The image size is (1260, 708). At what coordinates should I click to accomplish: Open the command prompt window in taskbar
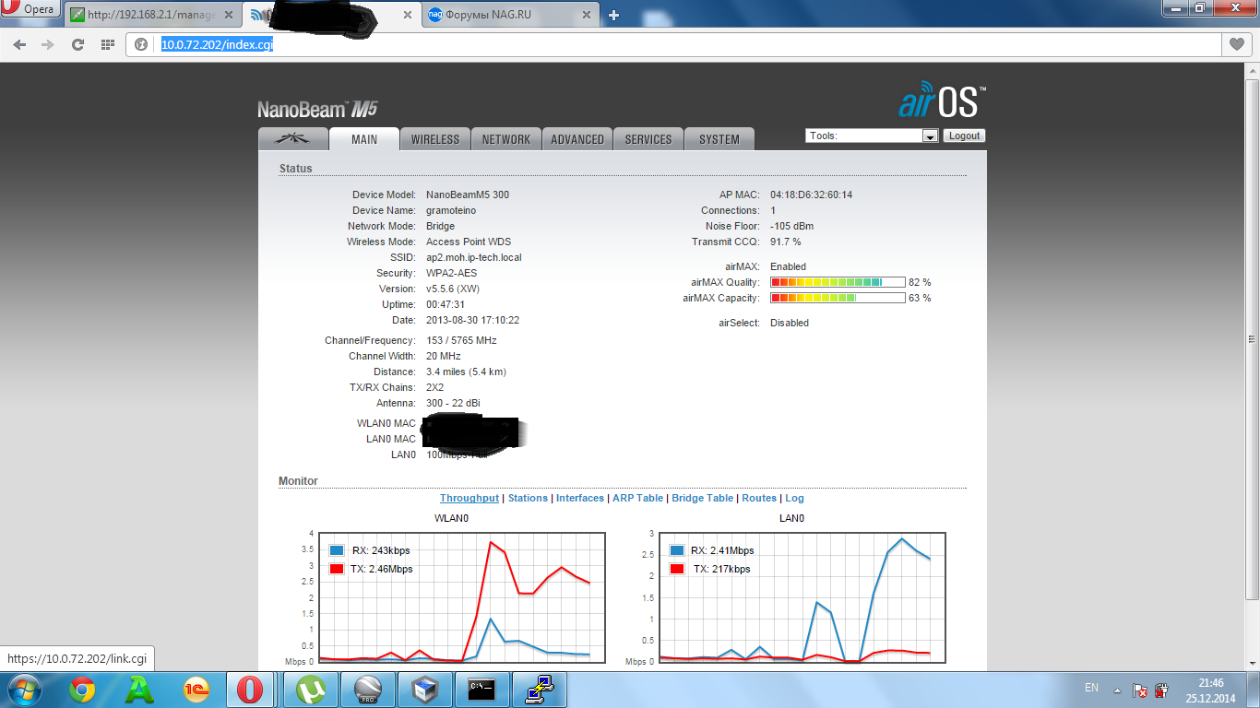pos(481,690)
